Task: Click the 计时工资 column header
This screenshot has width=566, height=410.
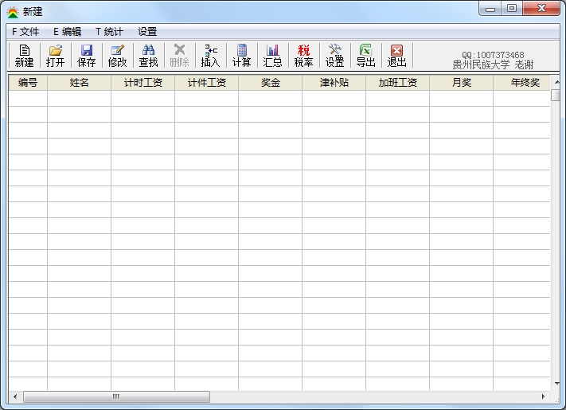Action: click(x=143, y=83)
